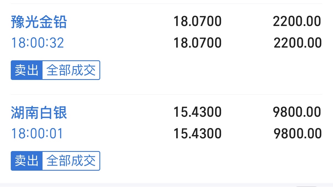Click the 18:00:32 trade time
The height and width of the screenshot is (187, 333).
(38, 43)
